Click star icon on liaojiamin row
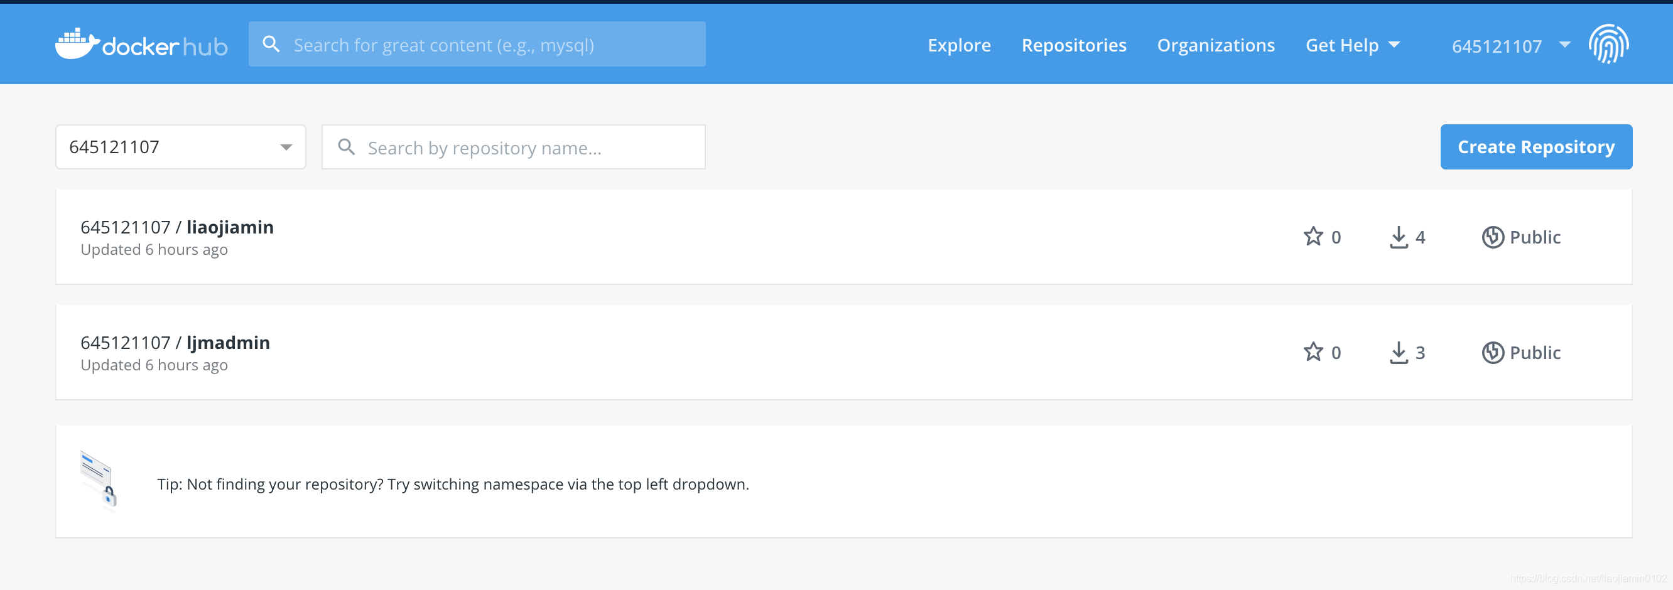The width and height of the screenshot is (1673, 590). pyautogui.click(x=1313, y=236)
